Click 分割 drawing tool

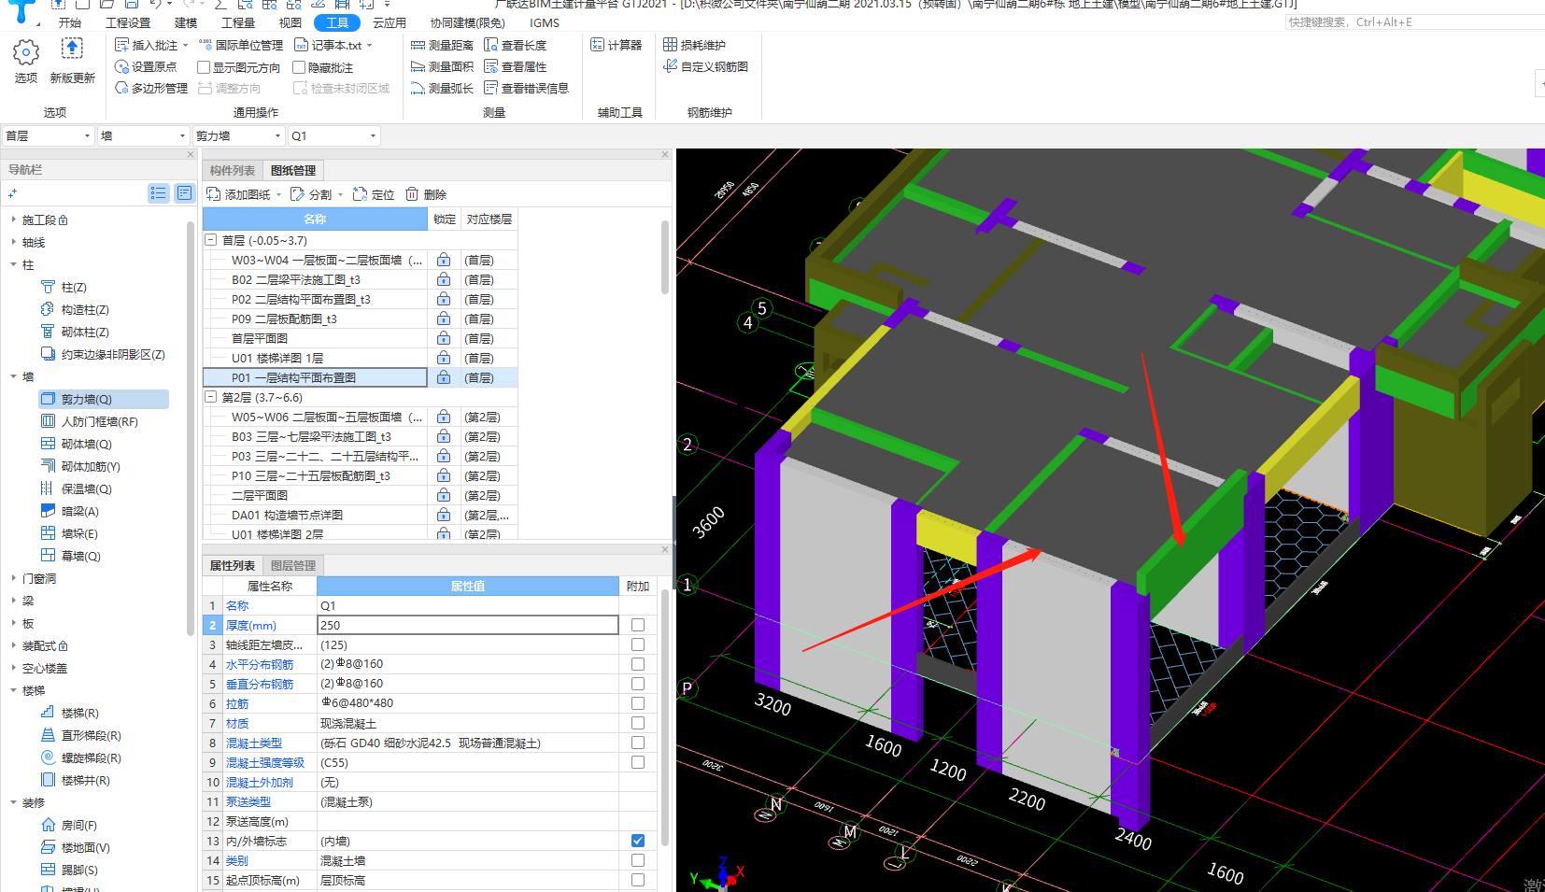click(311, 194)
